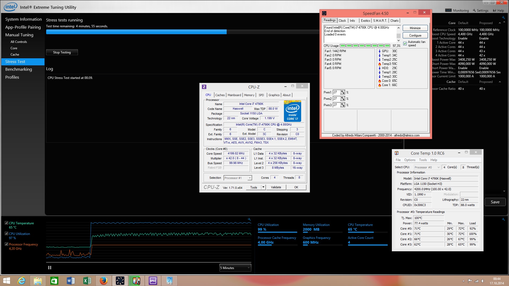509x286 pixels.
Task: Open the Memory tab in CPU-Z
Action: click(249, 95)
